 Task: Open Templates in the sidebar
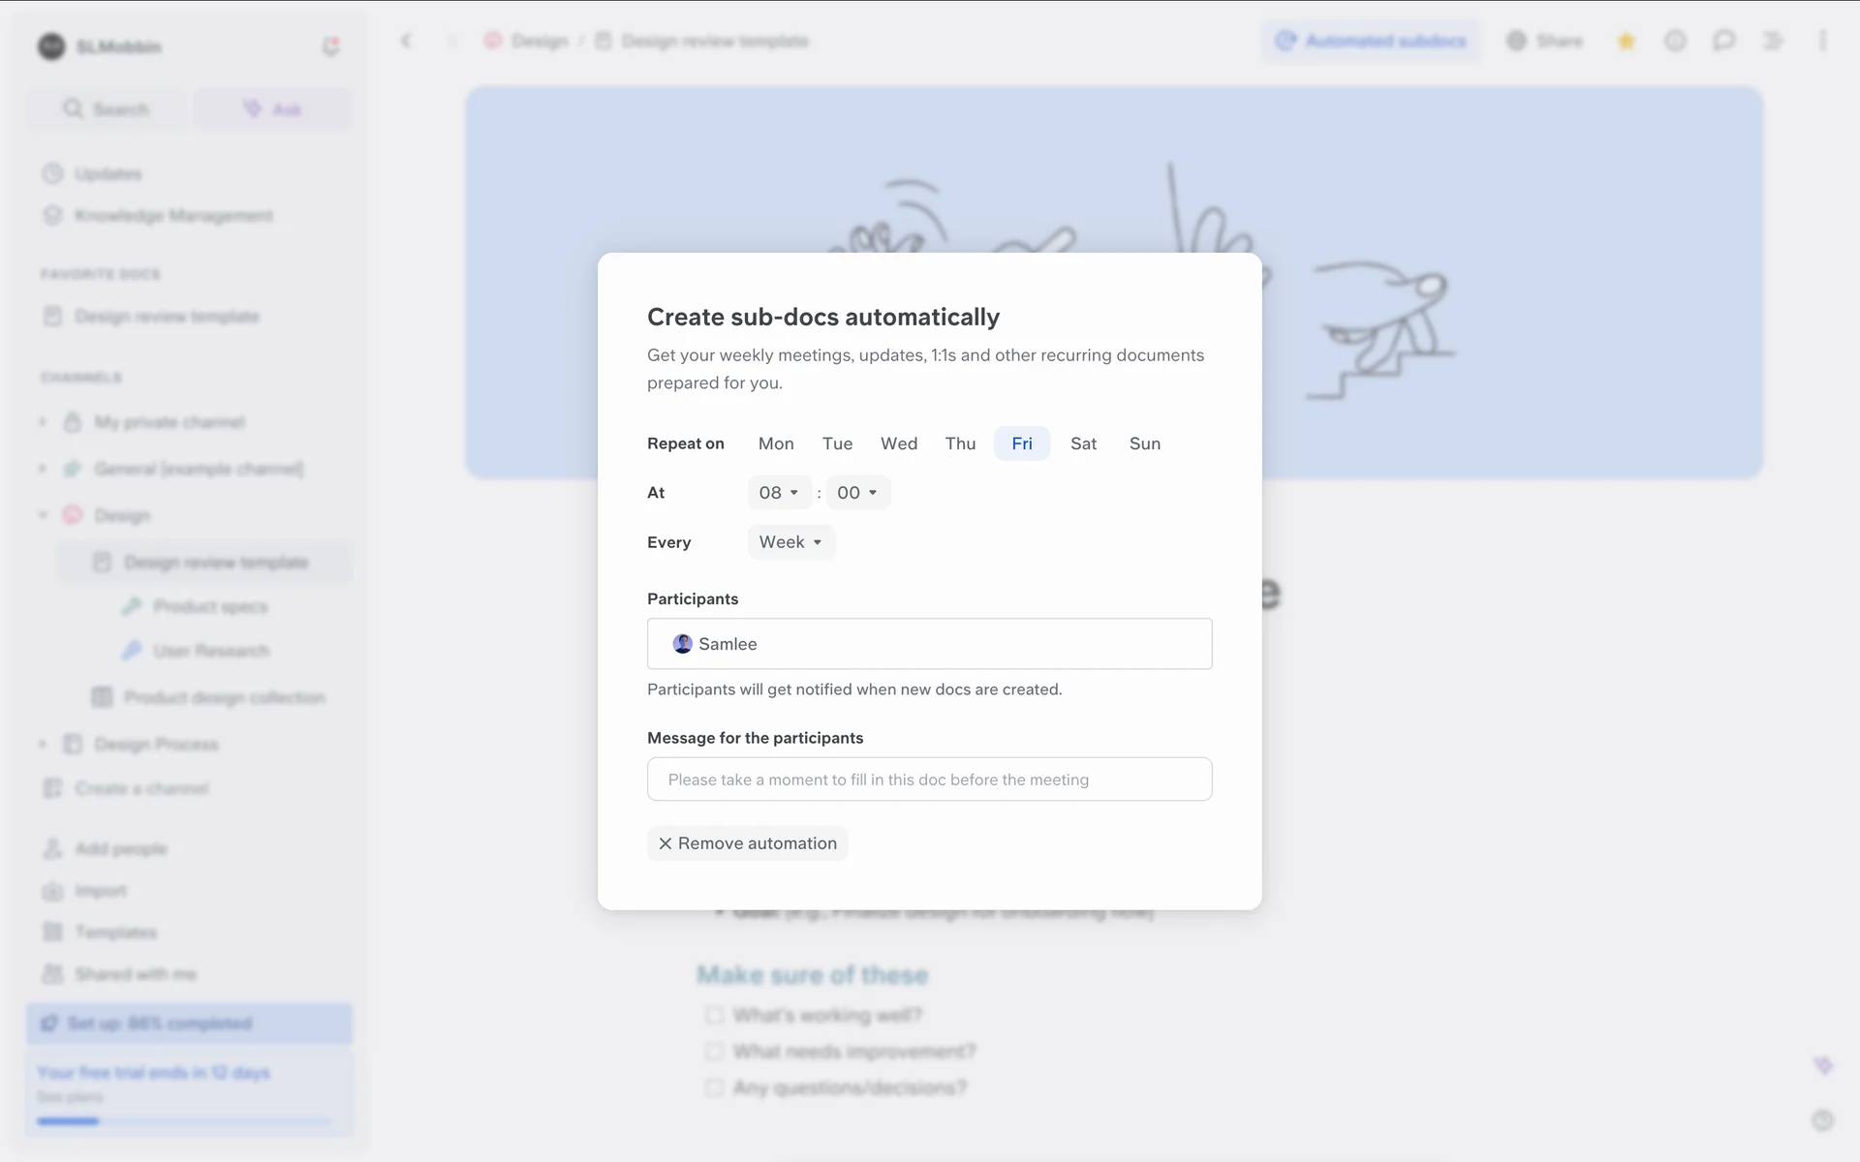(116, 933)
